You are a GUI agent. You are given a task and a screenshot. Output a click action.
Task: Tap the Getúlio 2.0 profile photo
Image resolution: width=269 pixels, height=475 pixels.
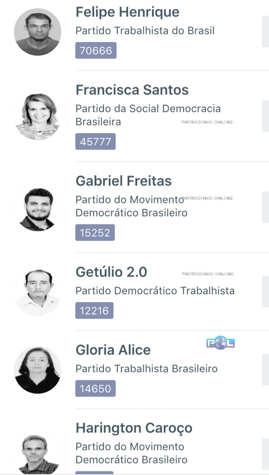38,292
